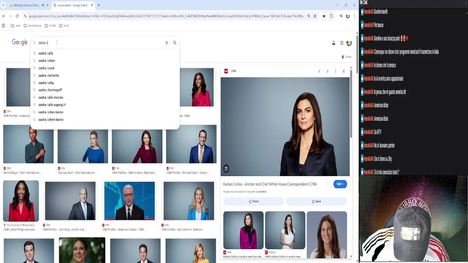Open Google Search Labs flask icon
This screenshot has width=468, height=263.
pyautogui.click(x=333, y=43)
